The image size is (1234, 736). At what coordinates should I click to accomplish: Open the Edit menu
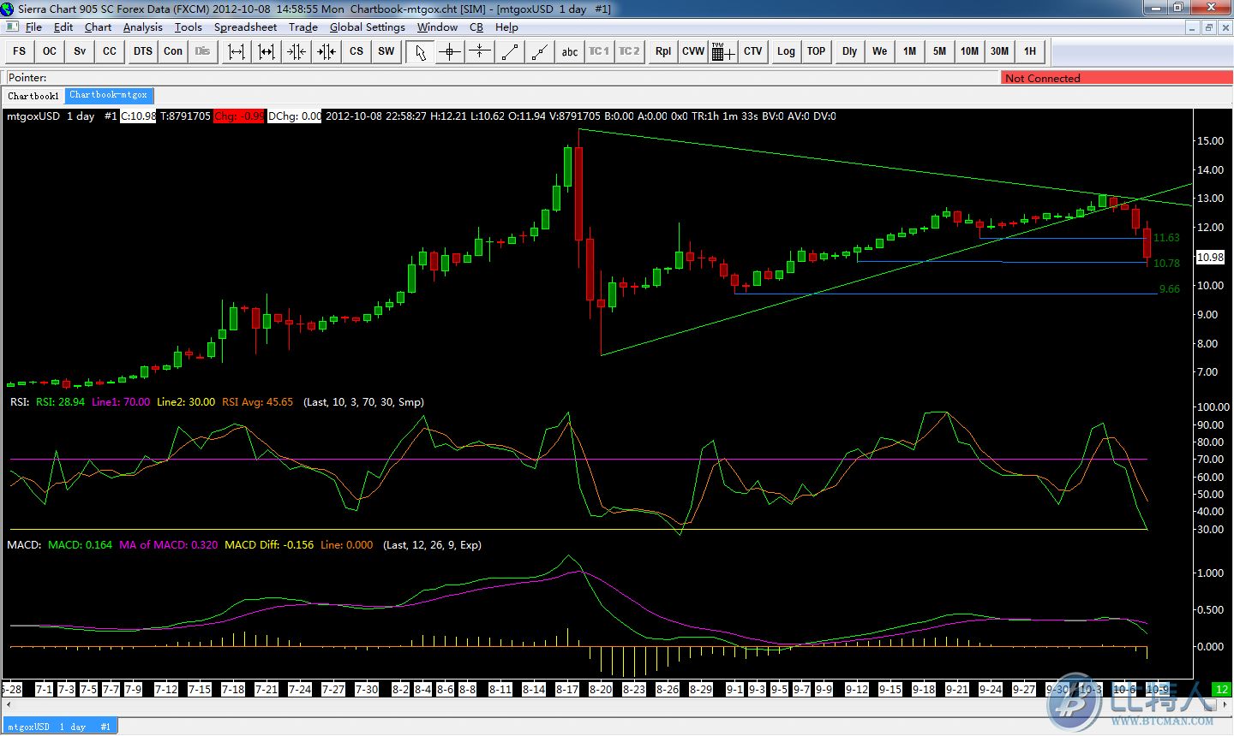(63, 27)
